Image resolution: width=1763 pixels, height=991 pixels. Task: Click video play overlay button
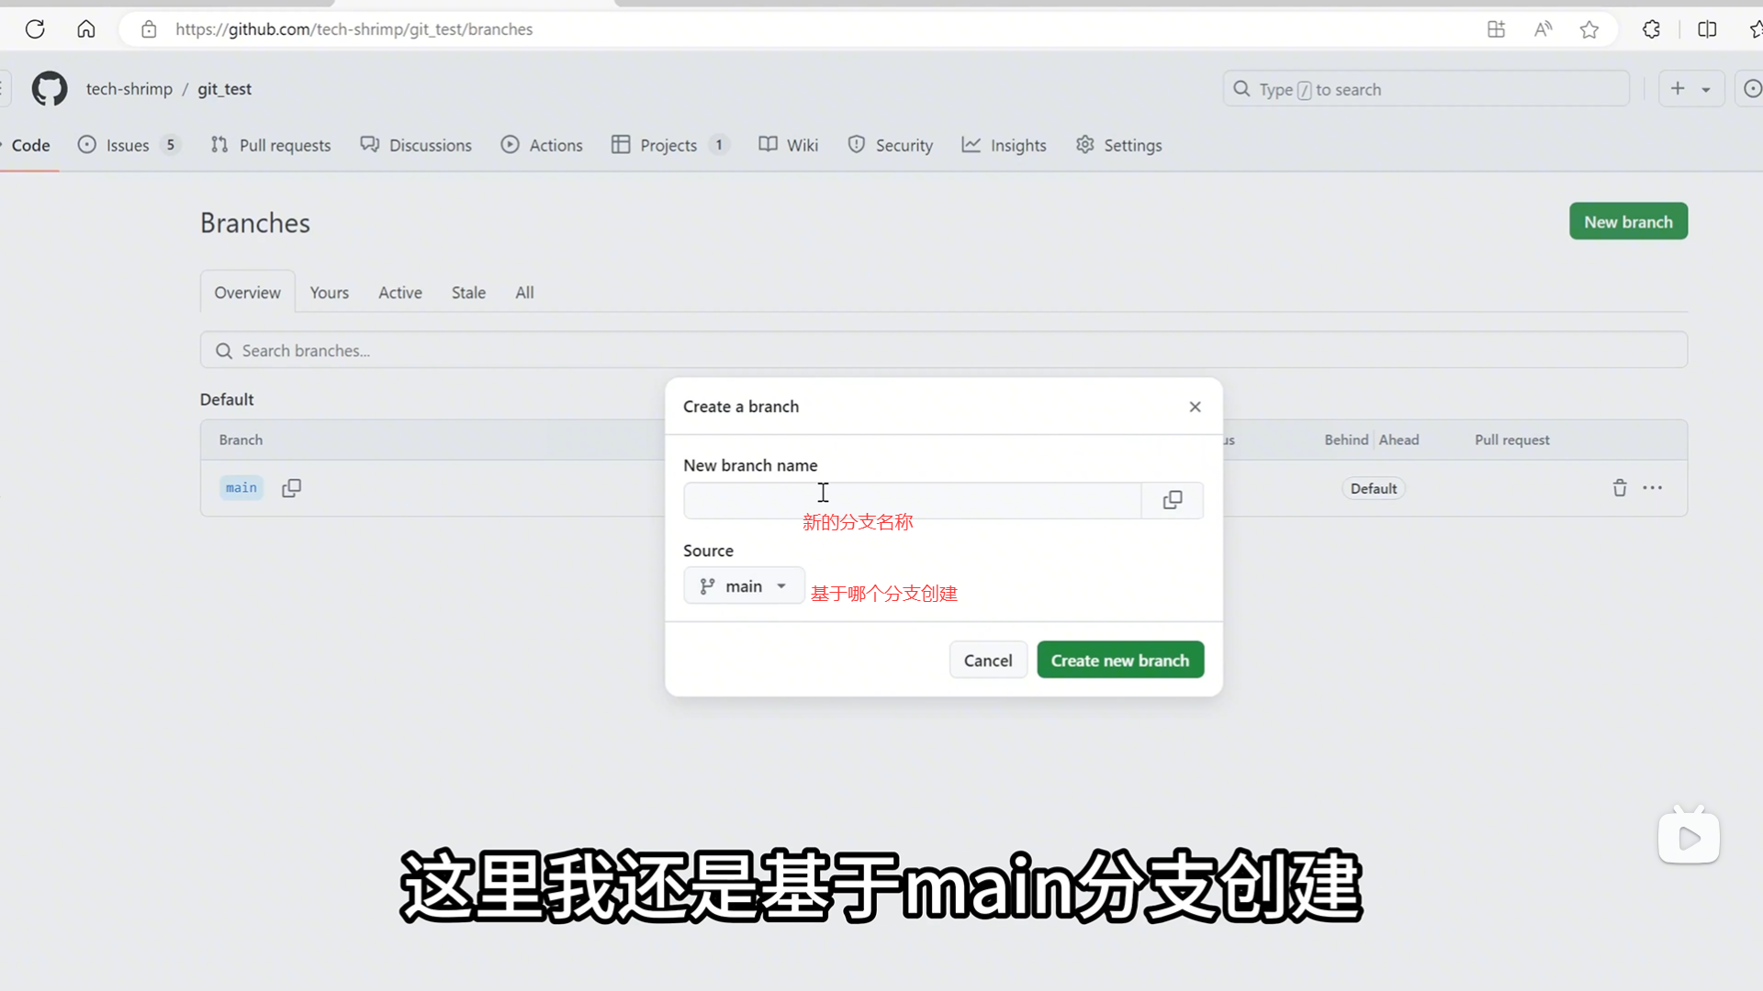(1689, 837)
